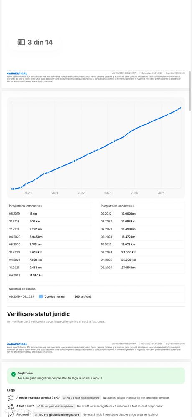
Task: Click the ITP inspection checklist icon
Action: pos(10,398)
